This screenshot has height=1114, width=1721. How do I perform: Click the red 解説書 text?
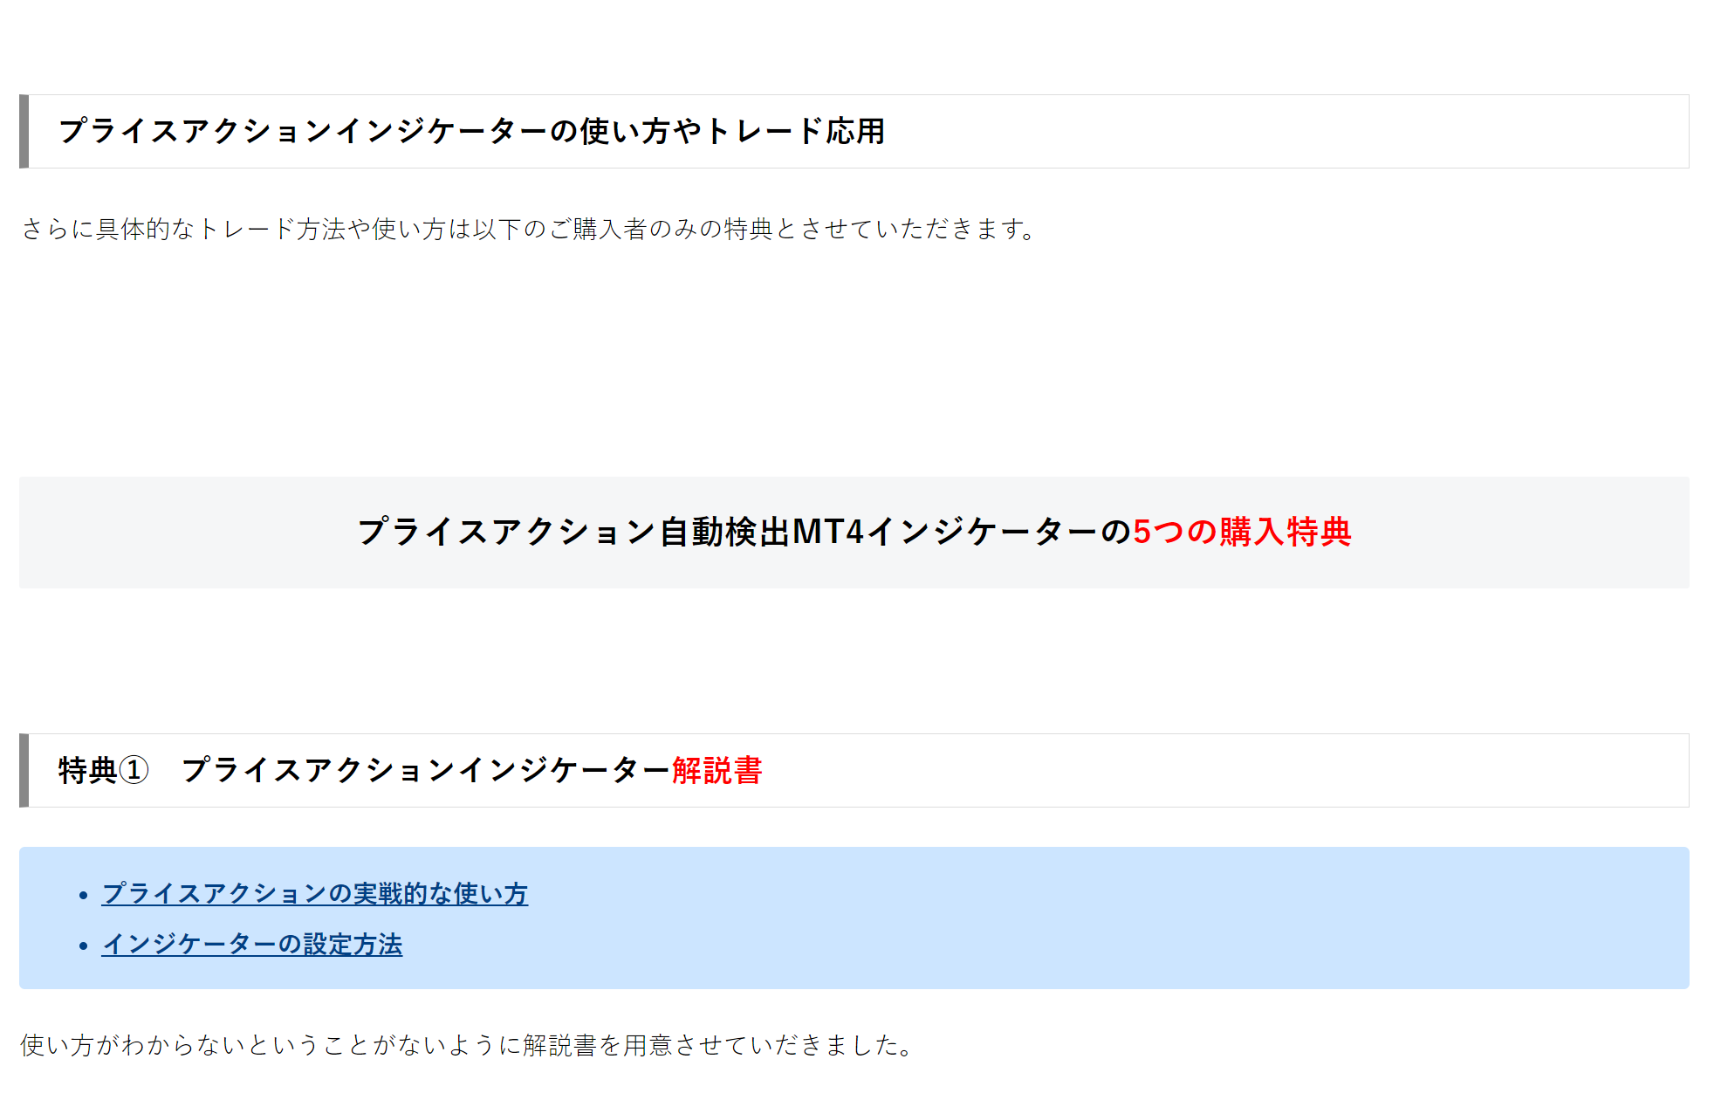(717, 771)
